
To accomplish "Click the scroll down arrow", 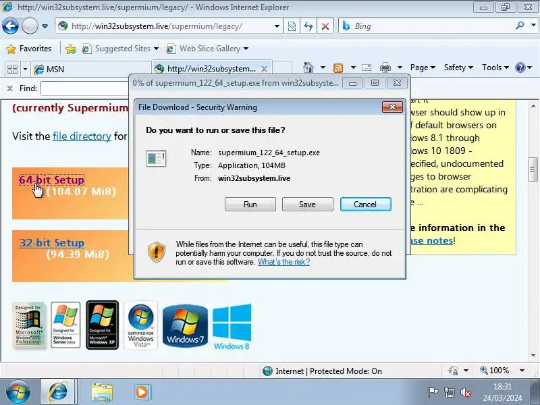I will pos(533,356).
